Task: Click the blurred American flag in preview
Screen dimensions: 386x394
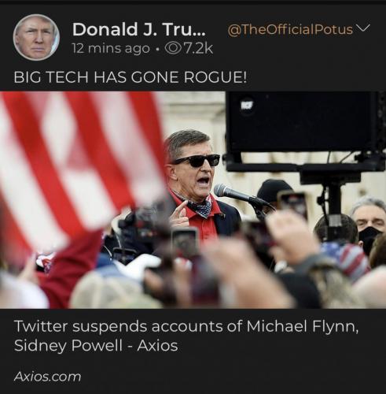Action: tap(79, 168)
